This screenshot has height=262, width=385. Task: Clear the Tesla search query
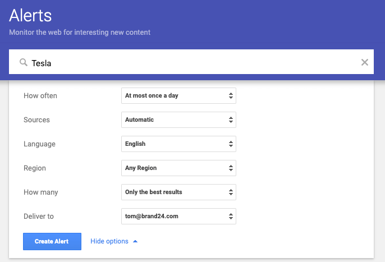point(365,62)
